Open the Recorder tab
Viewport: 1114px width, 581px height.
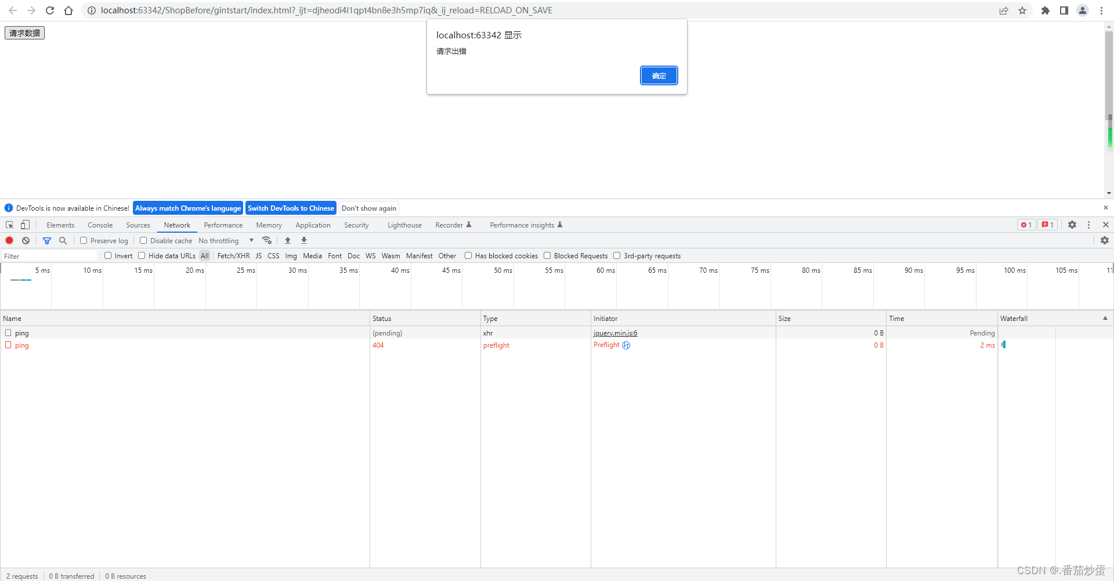coord(453,225)
